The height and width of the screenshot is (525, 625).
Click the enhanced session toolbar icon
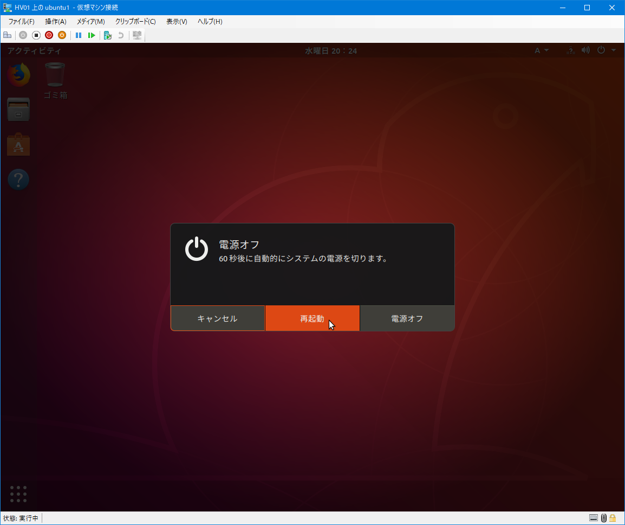pos(137,35)
